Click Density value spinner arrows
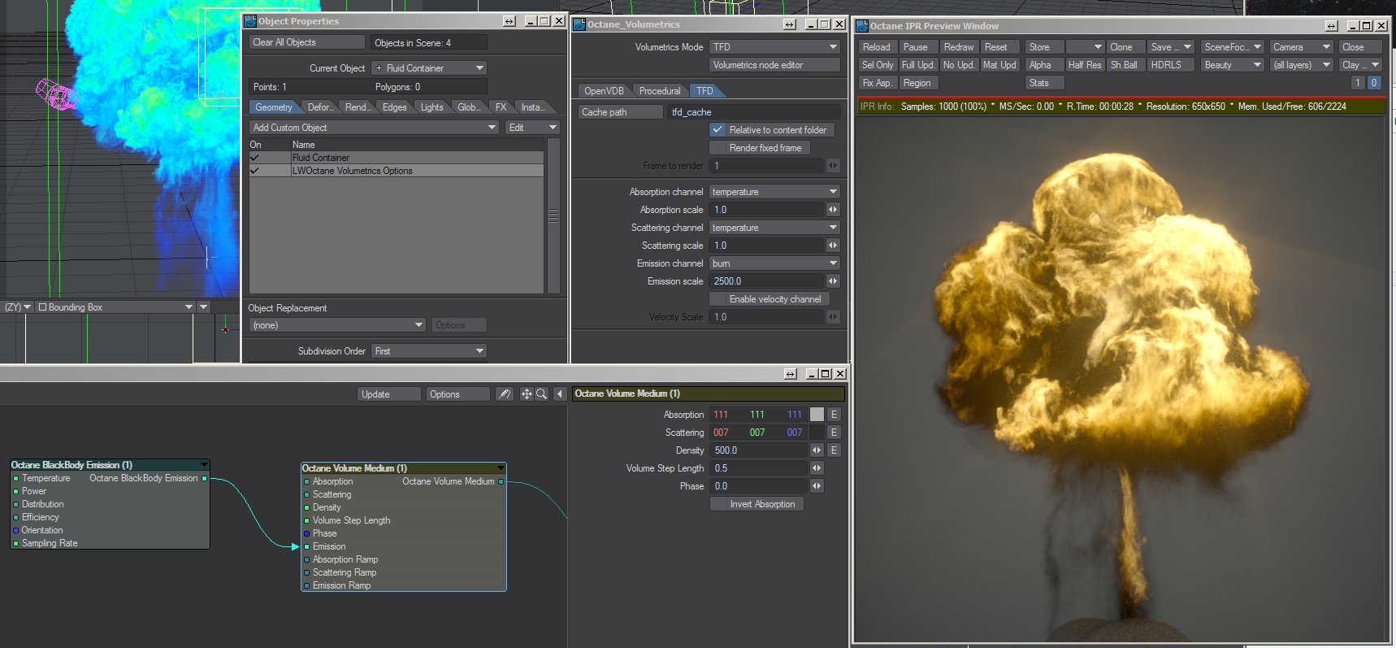Image resolution: width=1396 pixels, height=648 pixels. (817, 450)
